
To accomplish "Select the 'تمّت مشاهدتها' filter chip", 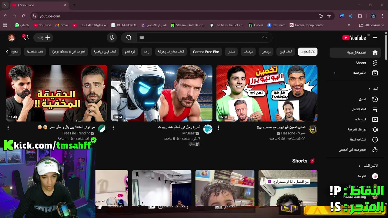I will tap(35, 52).
